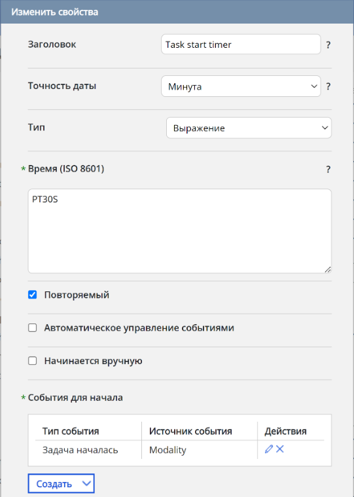Uncheck the Повторяемый checkbox
The height and width of the screenshot is (497, 354).
(x=32, y=295)
